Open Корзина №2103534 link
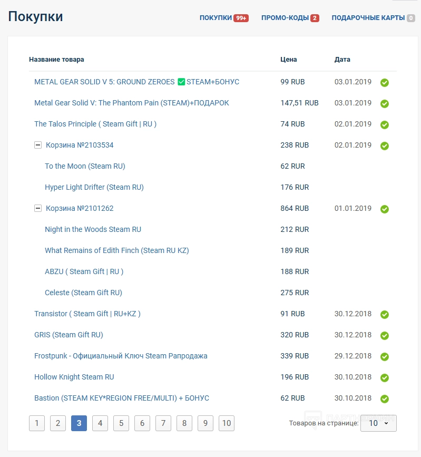Image resolution: width=421 pixels, height=457 pixels. 80,145
